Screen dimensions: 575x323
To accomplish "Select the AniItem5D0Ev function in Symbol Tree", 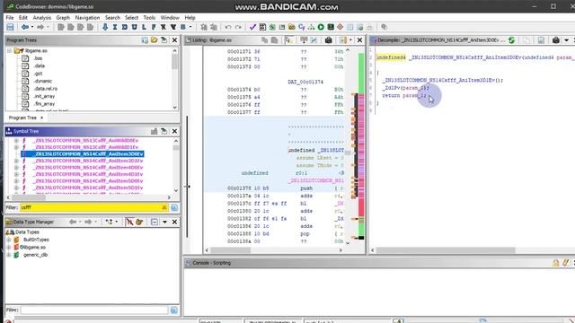I will click(87, 181).
